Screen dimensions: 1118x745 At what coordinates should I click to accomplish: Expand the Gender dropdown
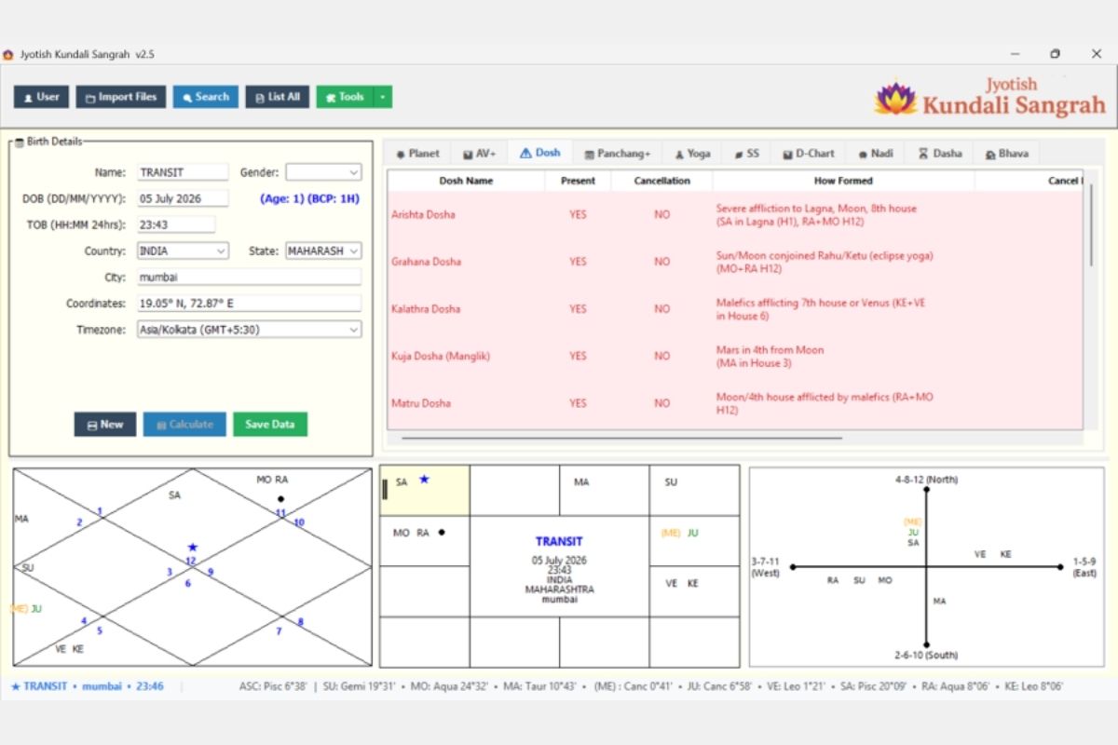click(x=323, y=172)
